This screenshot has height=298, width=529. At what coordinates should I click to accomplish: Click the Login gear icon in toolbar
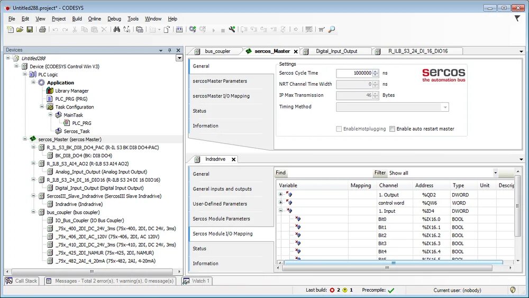pyautogui.click(x=193, y=30)
